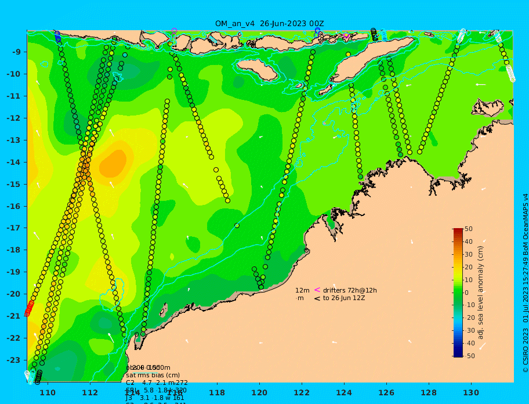The width and height of the screenshot is (529, 404).
Task: Select the -22 latitude axis label
Action: coord(14,338)
